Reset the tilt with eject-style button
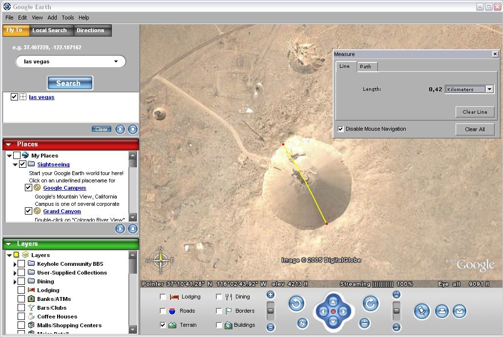Viewport: 503px width, 338px height. [x=364, y=323]
